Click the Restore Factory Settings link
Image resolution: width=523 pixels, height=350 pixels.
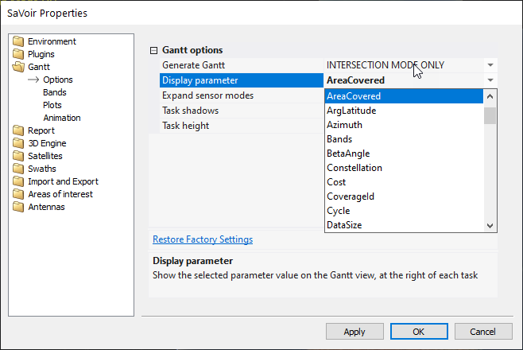[203, 239]
